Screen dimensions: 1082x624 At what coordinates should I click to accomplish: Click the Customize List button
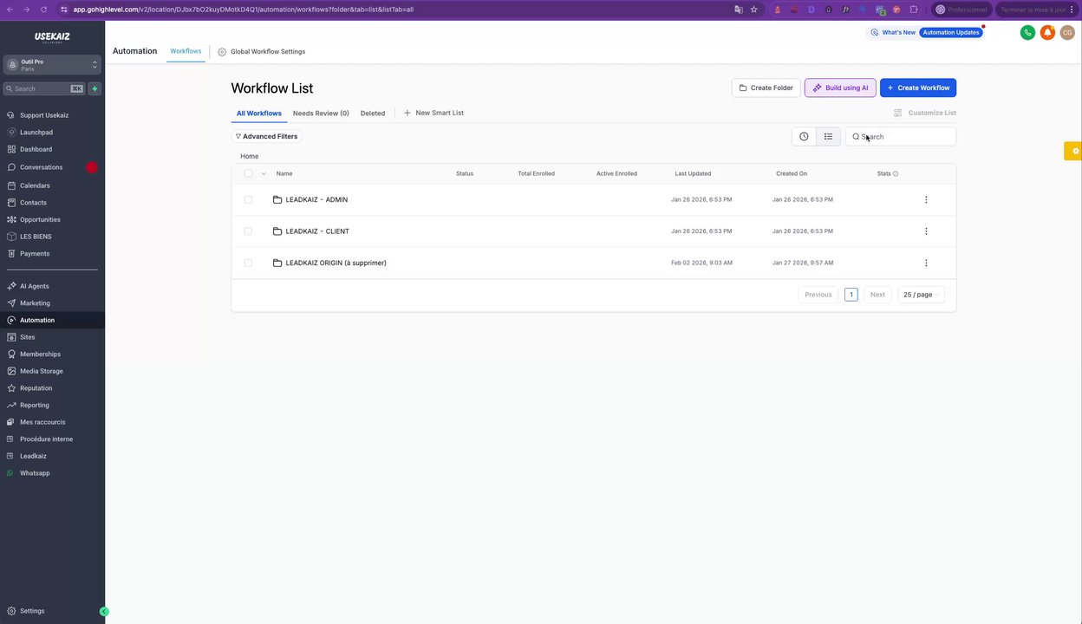click(925, 113)
